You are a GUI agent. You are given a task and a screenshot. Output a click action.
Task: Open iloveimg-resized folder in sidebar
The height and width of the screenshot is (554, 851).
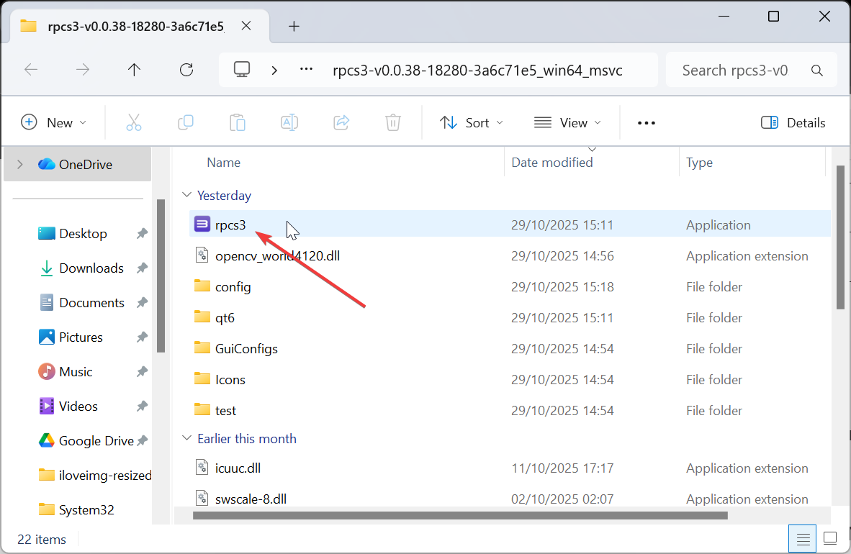(104, 476)
